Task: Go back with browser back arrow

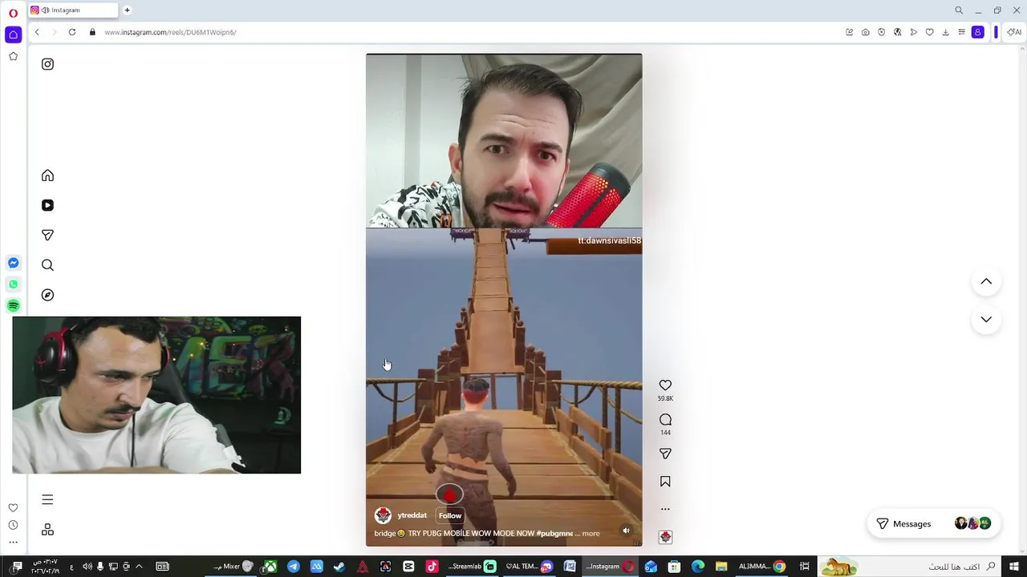Action: tap(37, 32)
